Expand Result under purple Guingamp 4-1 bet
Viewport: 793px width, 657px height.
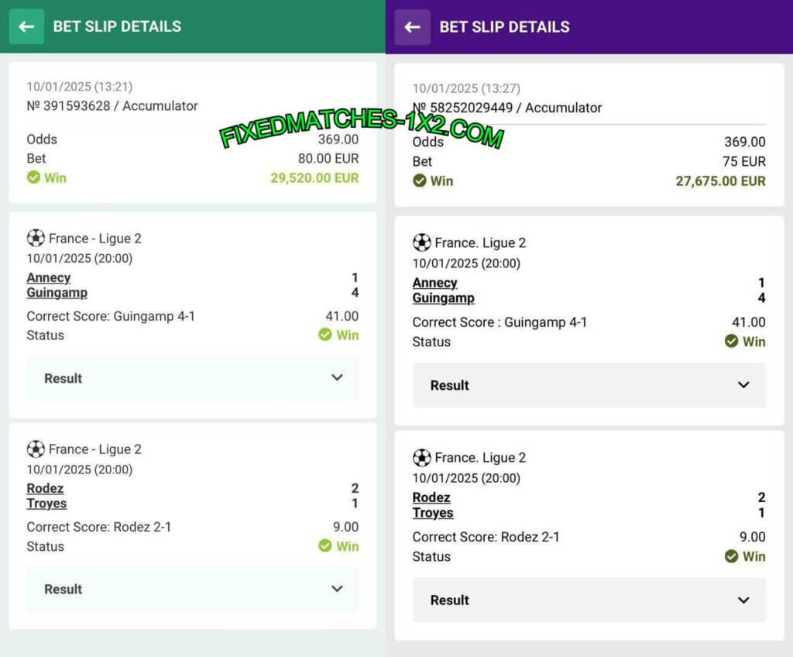pyautogui.click(x=743, y=385)
